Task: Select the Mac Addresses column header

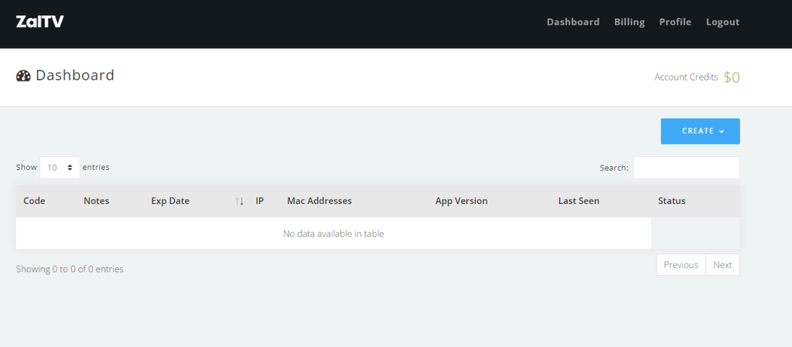Action: (x=319, y=201)
